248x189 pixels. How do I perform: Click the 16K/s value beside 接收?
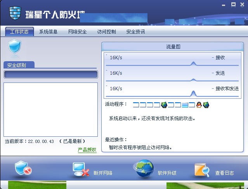tap(116, 58)
